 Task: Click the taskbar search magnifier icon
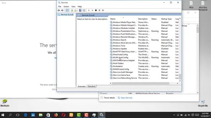(10, 115)
